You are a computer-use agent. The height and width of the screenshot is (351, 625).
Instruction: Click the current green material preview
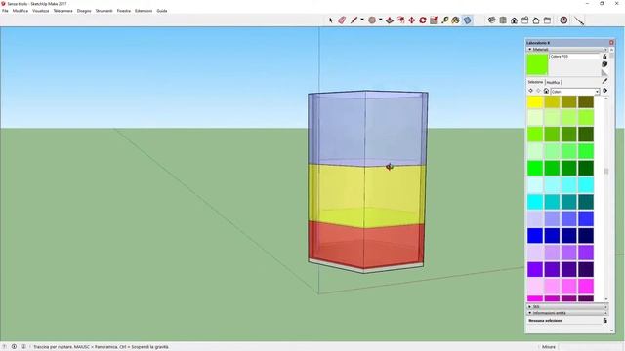coord(537,64)
